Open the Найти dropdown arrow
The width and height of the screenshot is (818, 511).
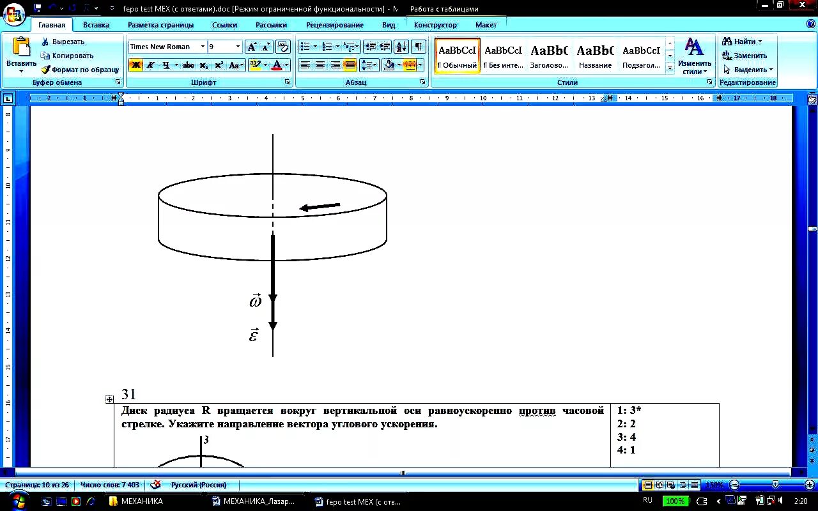point(760,42)
